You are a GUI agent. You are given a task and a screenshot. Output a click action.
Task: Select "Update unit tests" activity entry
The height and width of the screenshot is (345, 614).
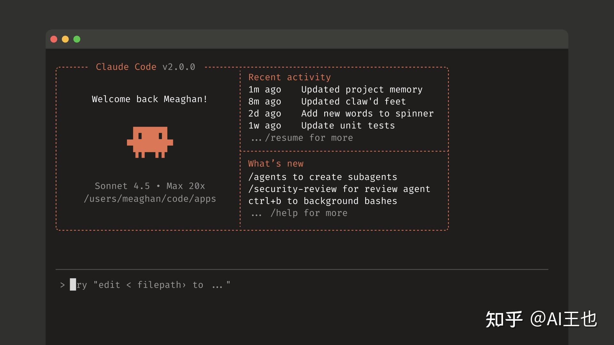348,126
